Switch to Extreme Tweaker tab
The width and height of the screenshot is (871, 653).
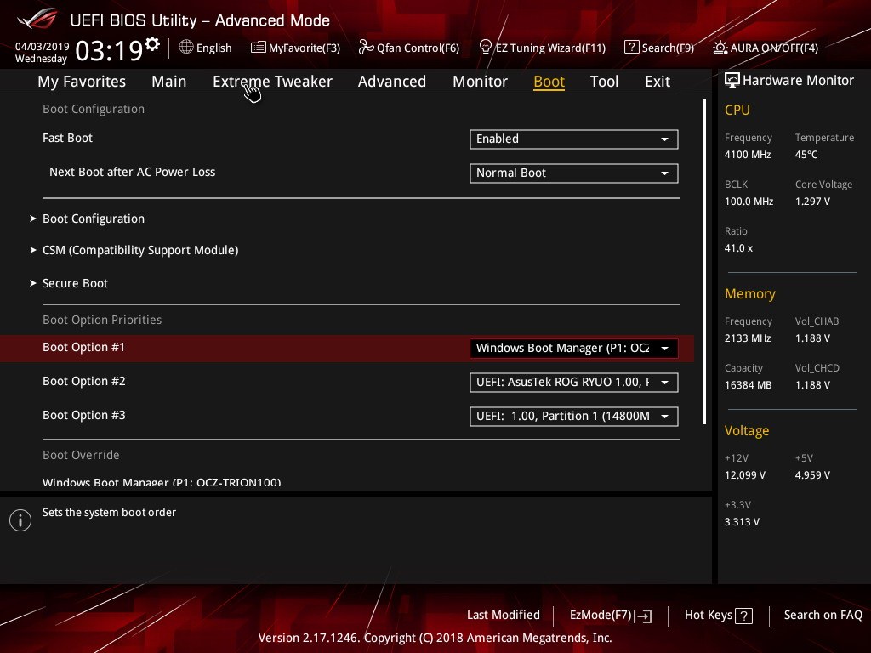coord(272,82)
